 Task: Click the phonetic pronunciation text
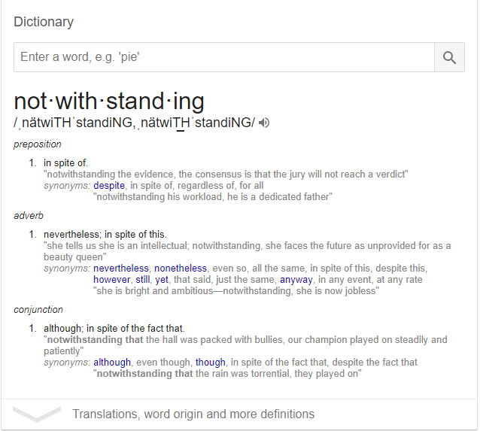(134, 123)
